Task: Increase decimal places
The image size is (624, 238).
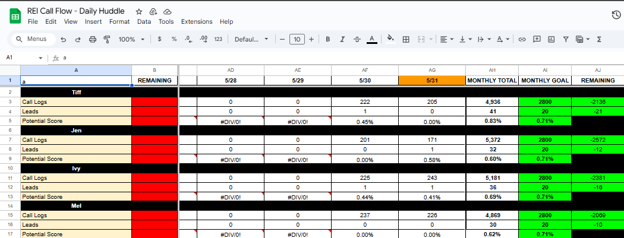Action: tap(203, 39)
